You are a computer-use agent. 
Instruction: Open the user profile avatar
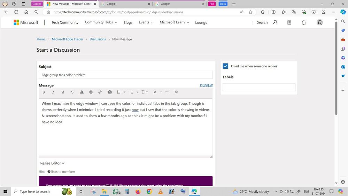[319, 22]
